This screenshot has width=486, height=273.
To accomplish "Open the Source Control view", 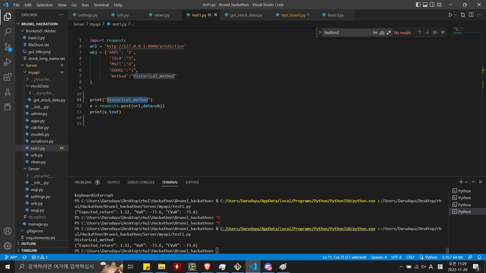I will coord(8,47).
